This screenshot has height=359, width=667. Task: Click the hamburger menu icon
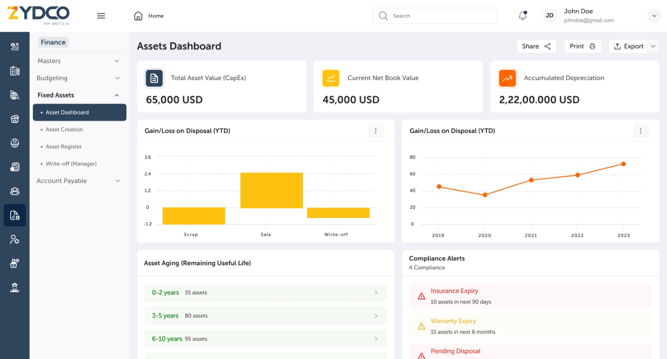[x=101, y=16]
